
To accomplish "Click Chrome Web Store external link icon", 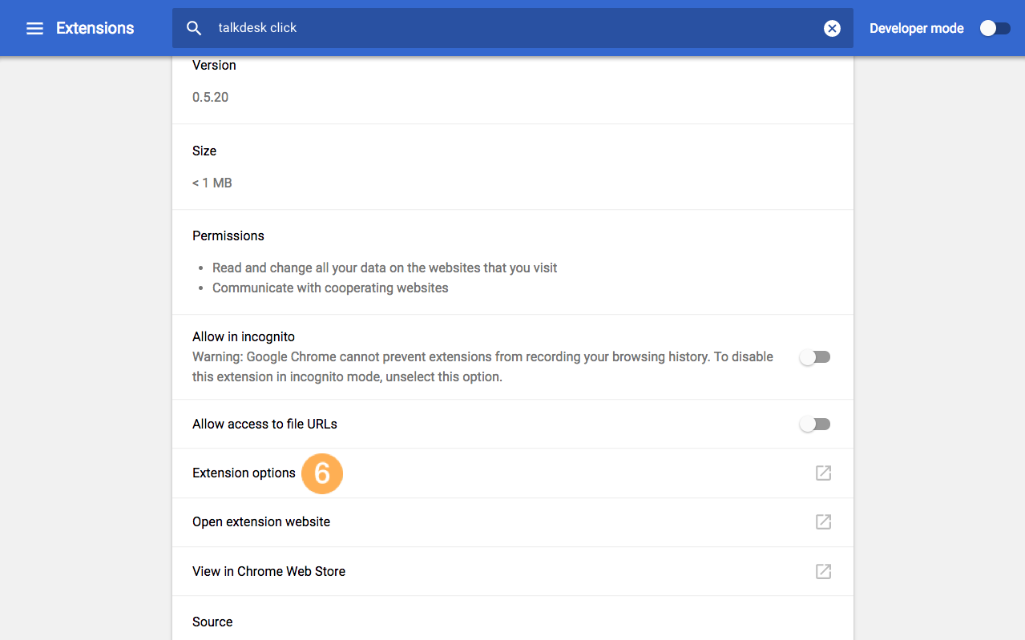I will pyautogui.click(x=823, y=571).
